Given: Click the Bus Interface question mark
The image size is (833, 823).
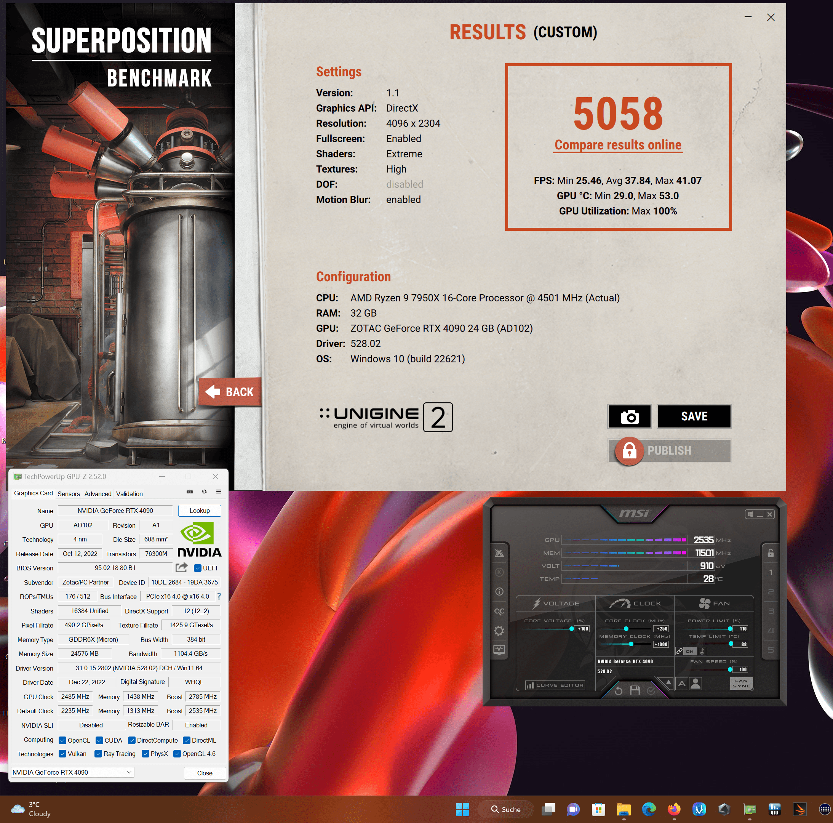Looking at the screenshot, I should (219, 596).
